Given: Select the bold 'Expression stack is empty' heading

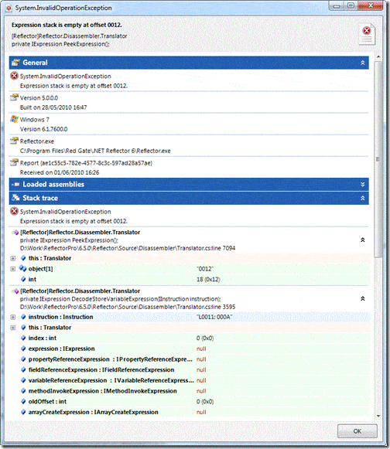Looking at the screenshot, I should click(x=67, y=25).
